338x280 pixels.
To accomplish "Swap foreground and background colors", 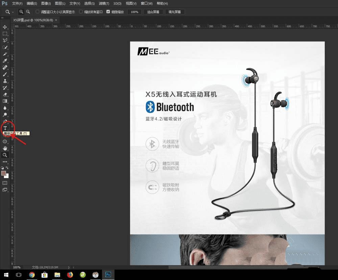I will click(7, 168).
